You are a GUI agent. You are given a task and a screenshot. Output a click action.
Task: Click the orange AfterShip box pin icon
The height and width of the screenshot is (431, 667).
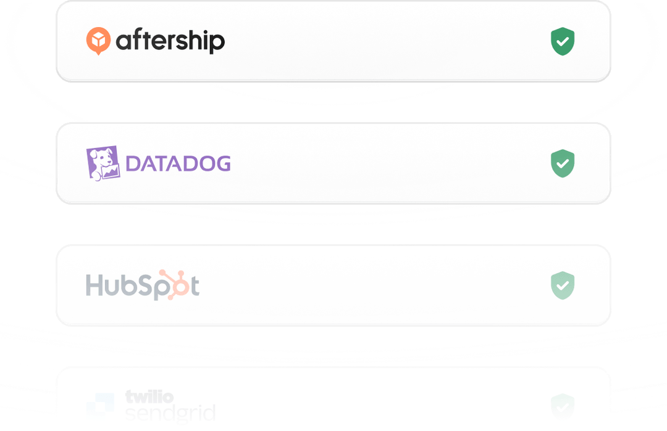[x=98, y=41]
